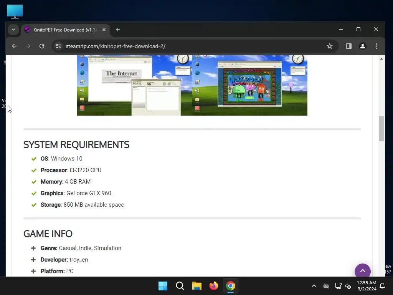This screenshot has width=393, height=295.
Task: Click the forward navigation arrow
Action: point(28,46)
